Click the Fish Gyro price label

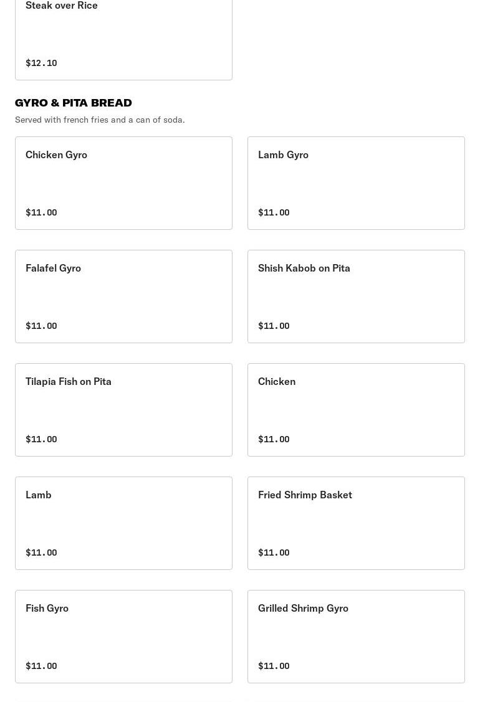[x=41, y=666]
